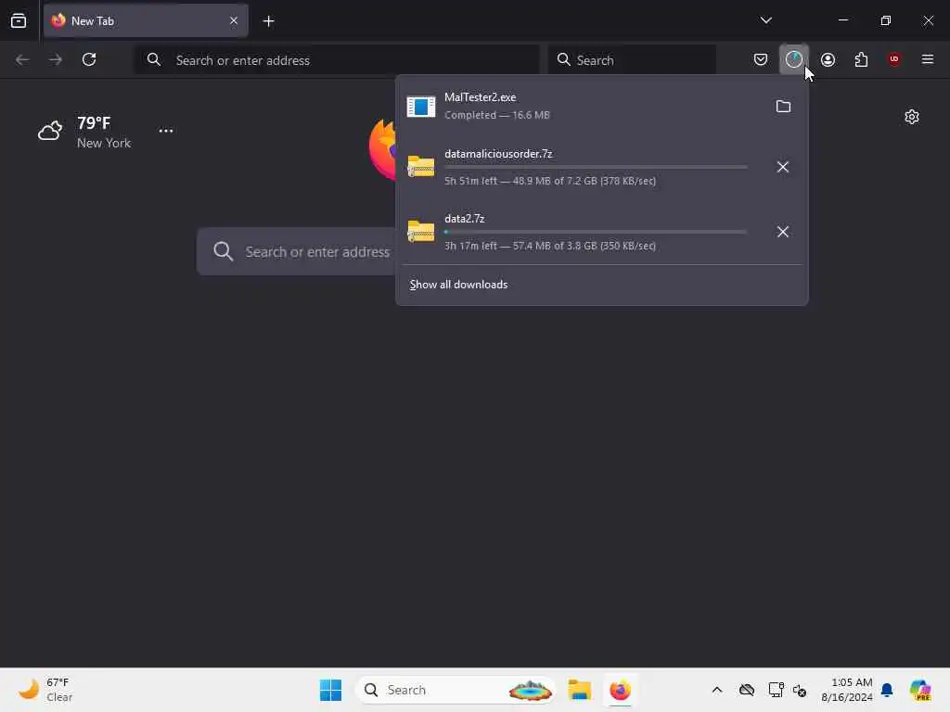Open the muted volume tray icon
Viewport: 950px width, 712px height.
click(x=800, y=690)
